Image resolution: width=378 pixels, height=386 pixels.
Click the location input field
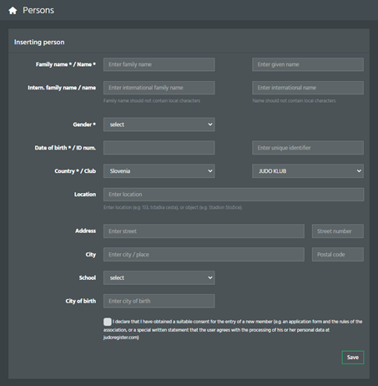[234, 195]
